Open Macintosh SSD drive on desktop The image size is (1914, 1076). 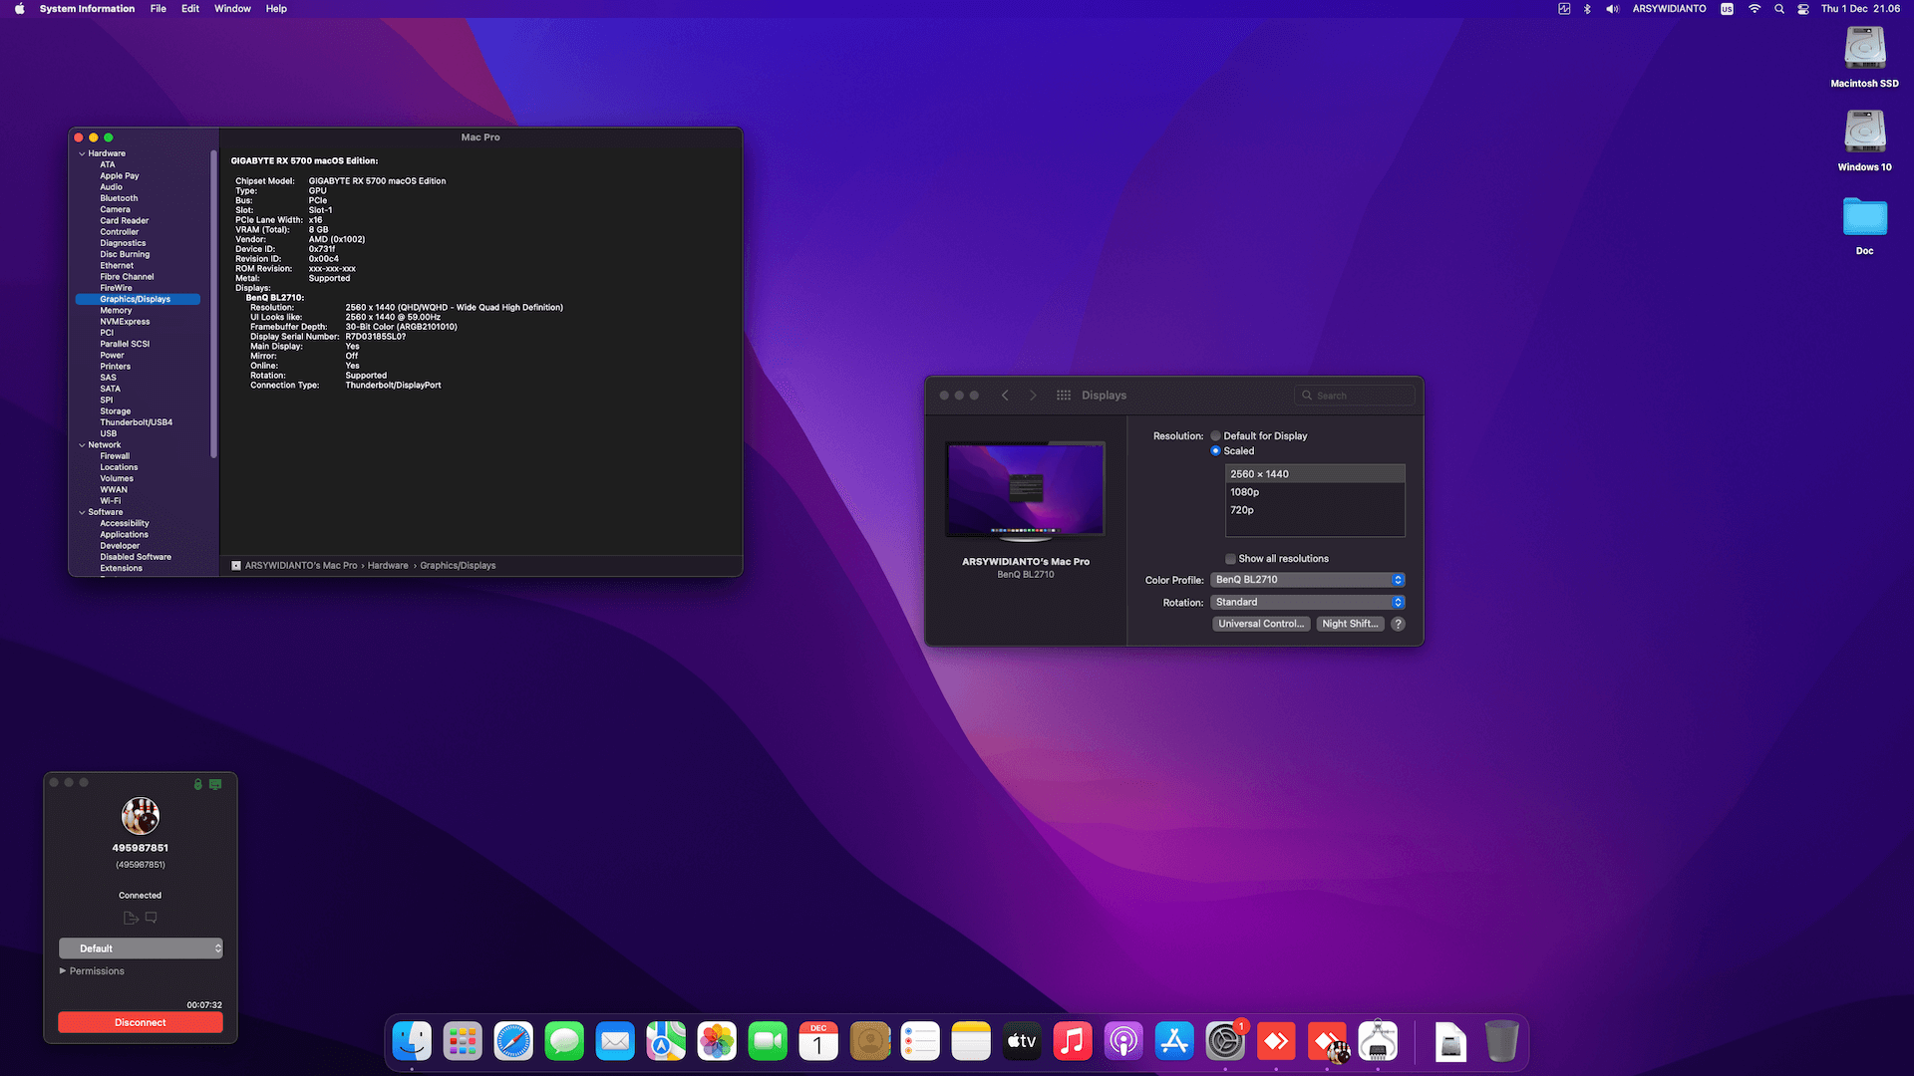(x=1864, y=47)
